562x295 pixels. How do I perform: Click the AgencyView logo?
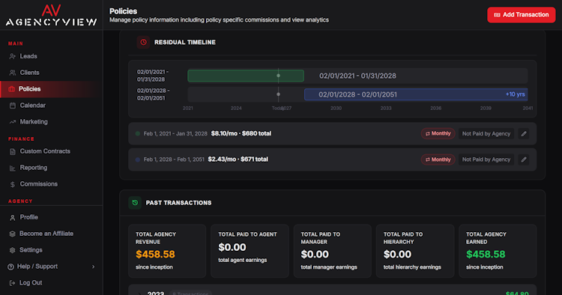51,15
